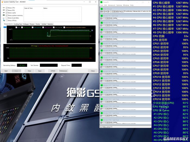Click the Worker #3 window icon
This screenshot has width=190, height=142.
click(102, 30)
